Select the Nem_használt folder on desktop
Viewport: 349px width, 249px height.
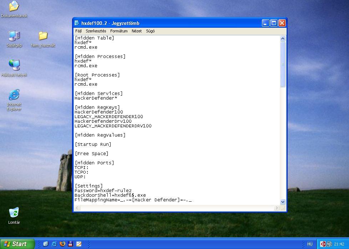point(43,36)
